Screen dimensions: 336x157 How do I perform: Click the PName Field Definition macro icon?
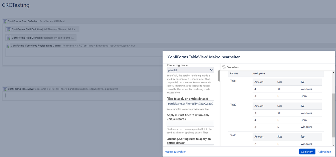[9, 29]
